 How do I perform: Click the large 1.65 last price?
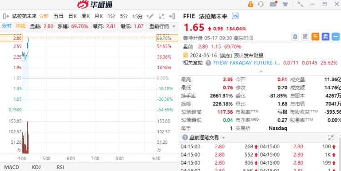pos(194,28)
